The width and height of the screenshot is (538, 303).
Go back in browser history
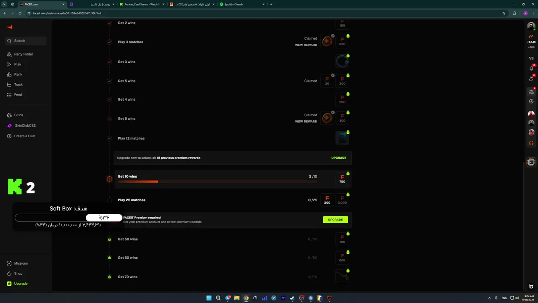click(x=5, y=13)
